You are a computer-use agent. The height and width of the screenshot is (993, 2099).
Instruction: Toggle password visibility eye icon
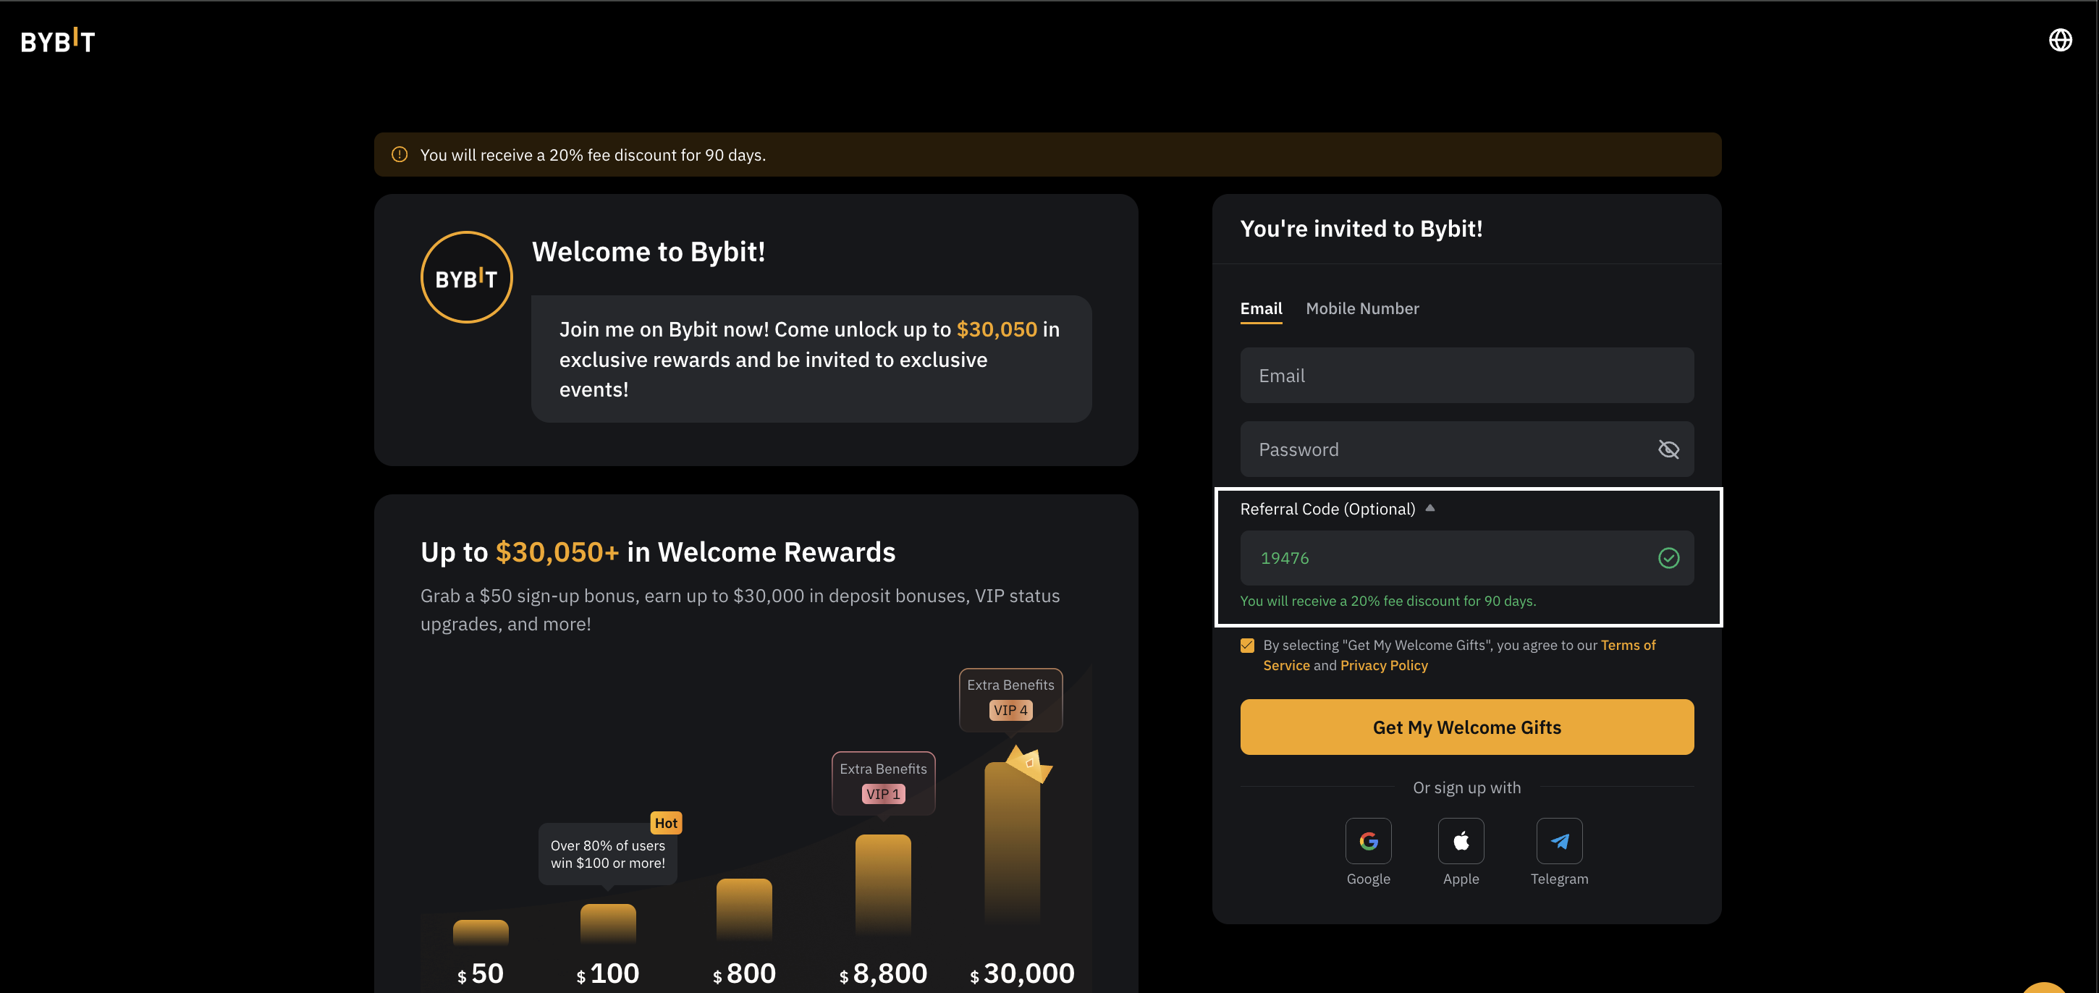[x=1668, y=449]
